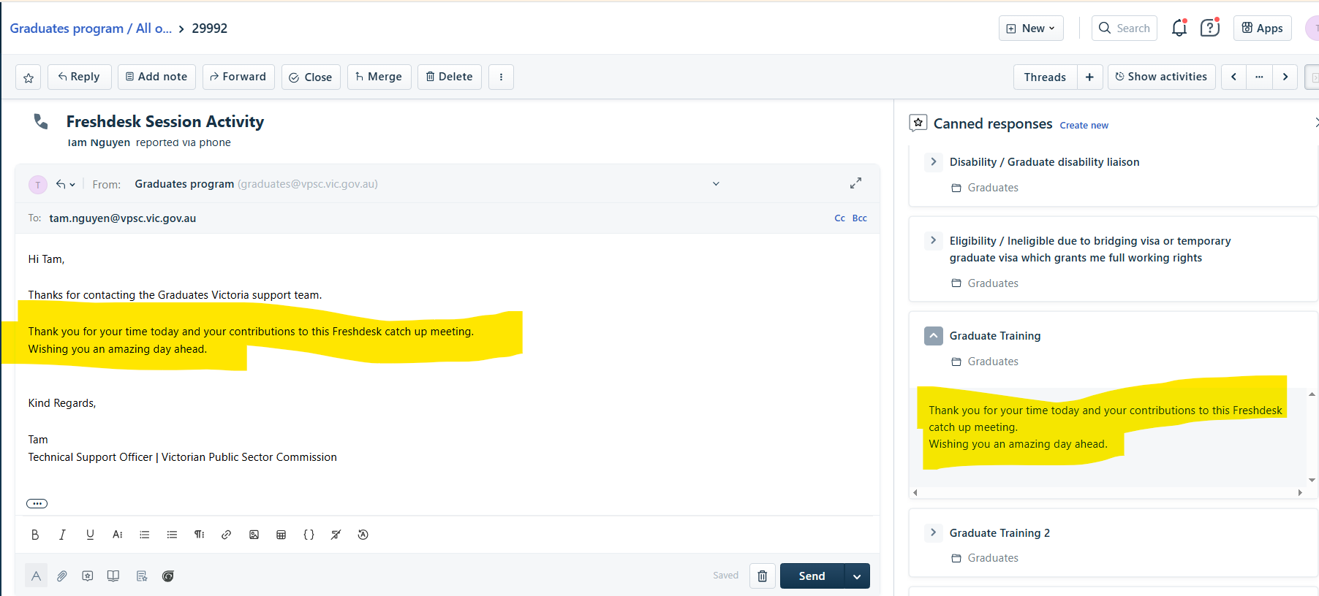Show quoted text with the ellipsis toggle

coord(37,503)
